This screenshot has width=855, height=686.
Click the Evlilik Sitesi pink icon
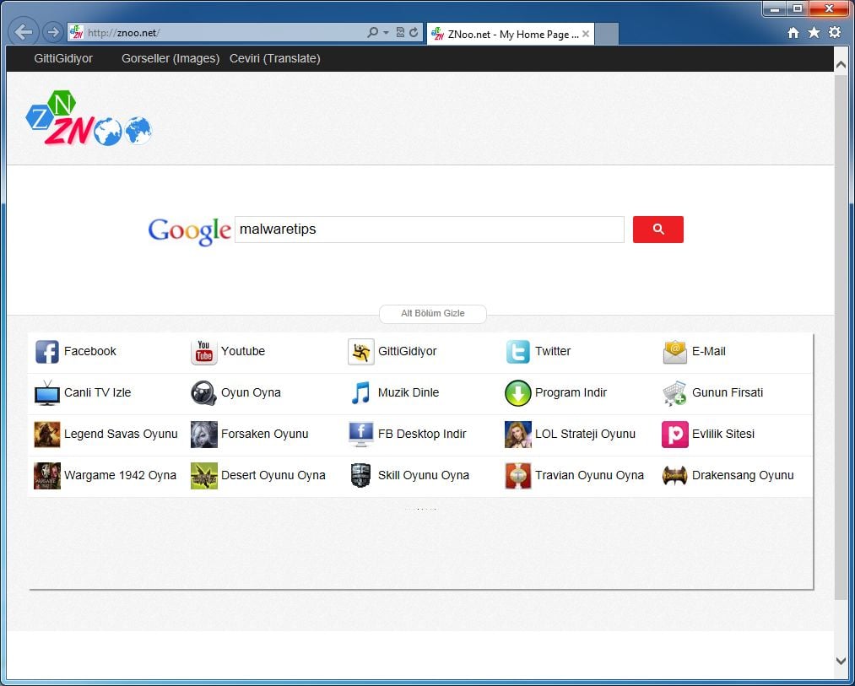(675, 435)
